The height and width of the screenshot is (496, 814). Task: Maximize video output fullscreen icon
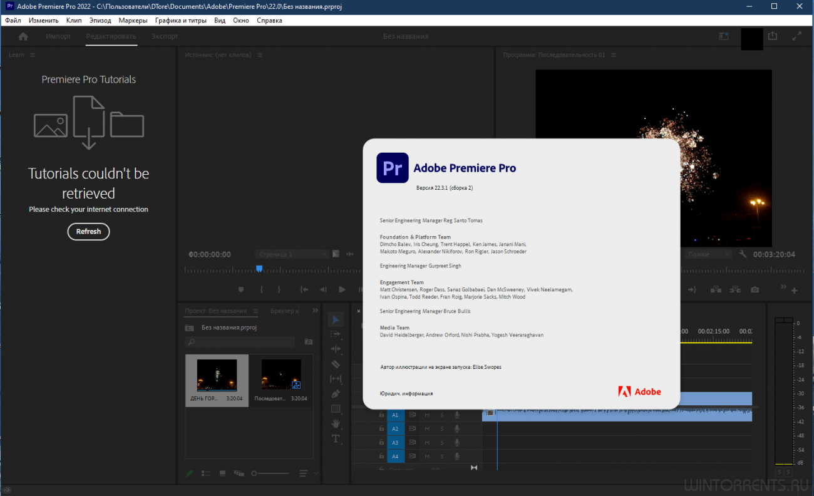click(x=796, y=36)
